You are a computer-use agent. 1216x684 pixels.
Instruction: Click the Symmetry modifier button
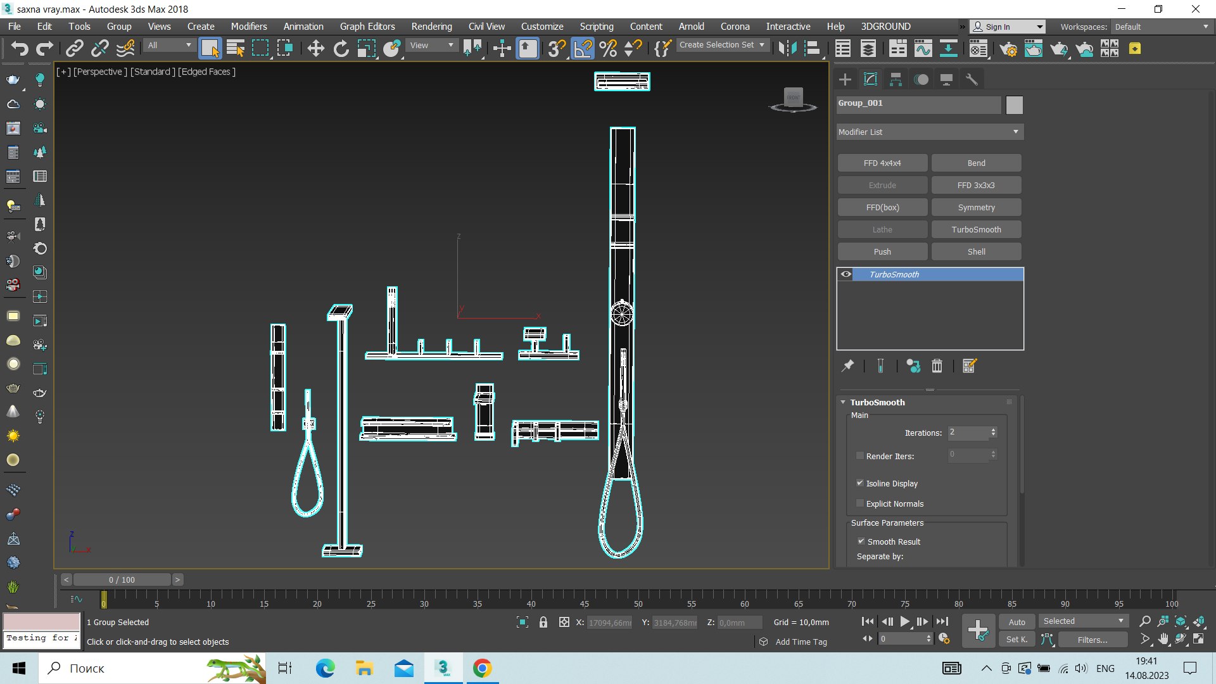976,207
